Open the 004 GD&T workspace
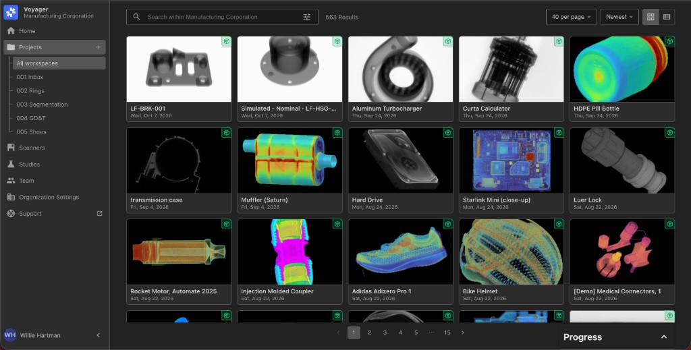 click(31, 118)
